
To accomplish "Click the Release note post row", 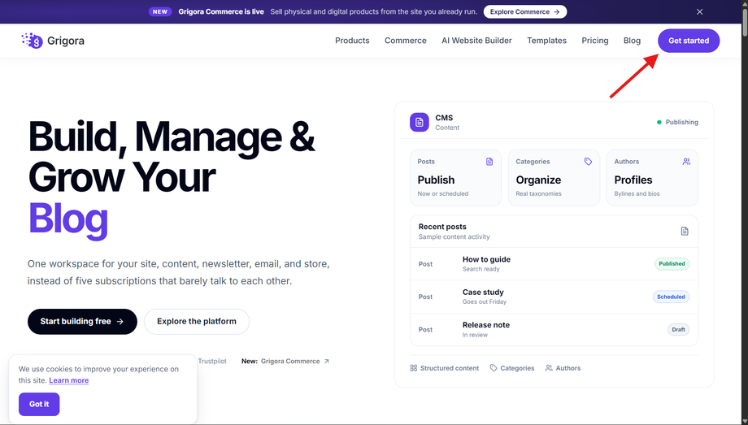I will point(554,330).
